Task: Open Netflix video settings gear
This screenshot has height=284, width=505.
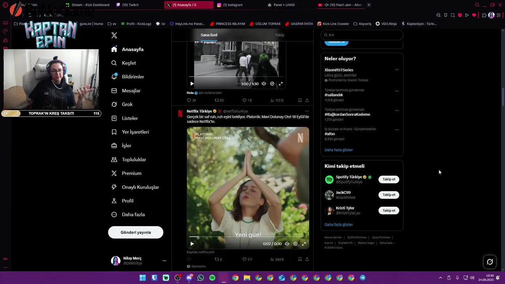Action: [295, 244]
